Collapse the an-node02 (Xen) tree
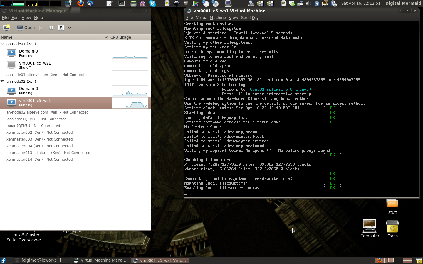423x264 pixels. [2, 81]
